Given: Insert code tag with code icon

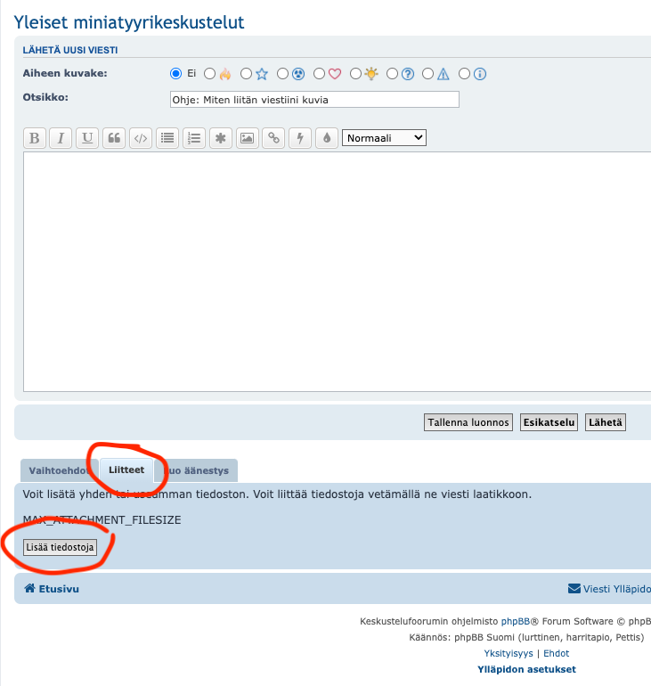Looking at the screenshot, I should coord(141,138).
